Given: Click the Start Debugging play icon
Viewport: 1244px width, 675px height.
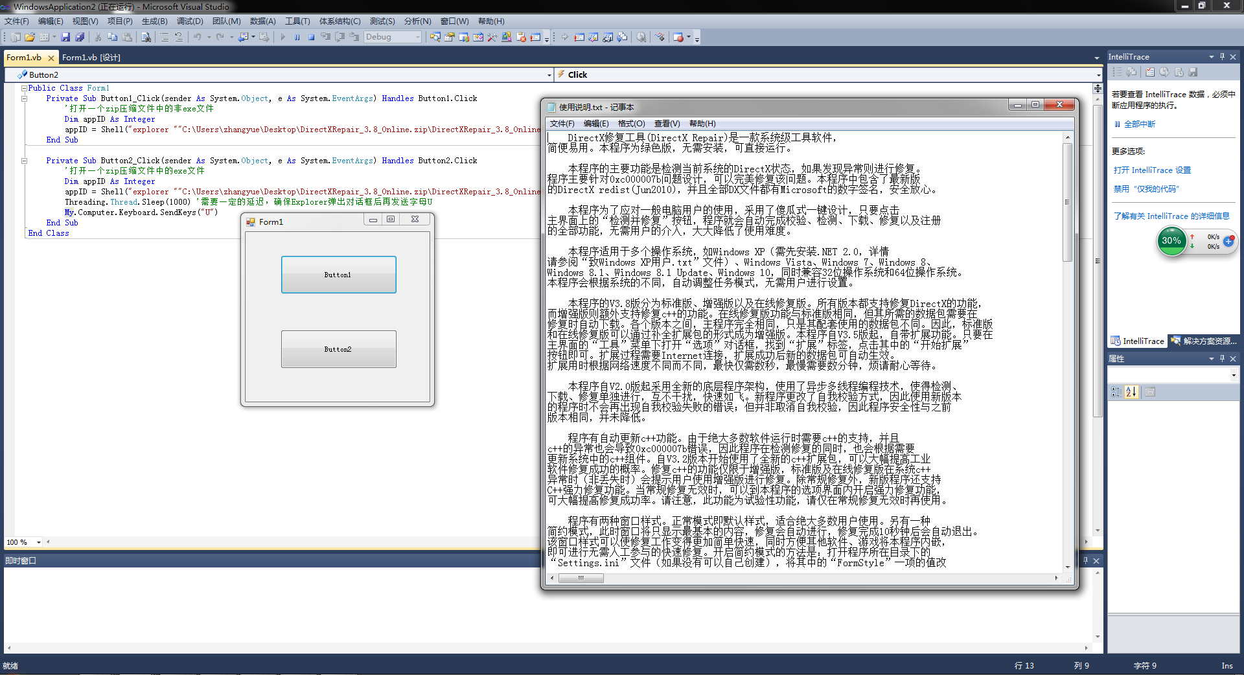Looking at the screenshot, I should 283,37.
